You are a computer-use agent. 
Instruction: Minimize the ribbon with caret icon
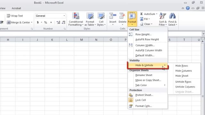tap(183, 8)
